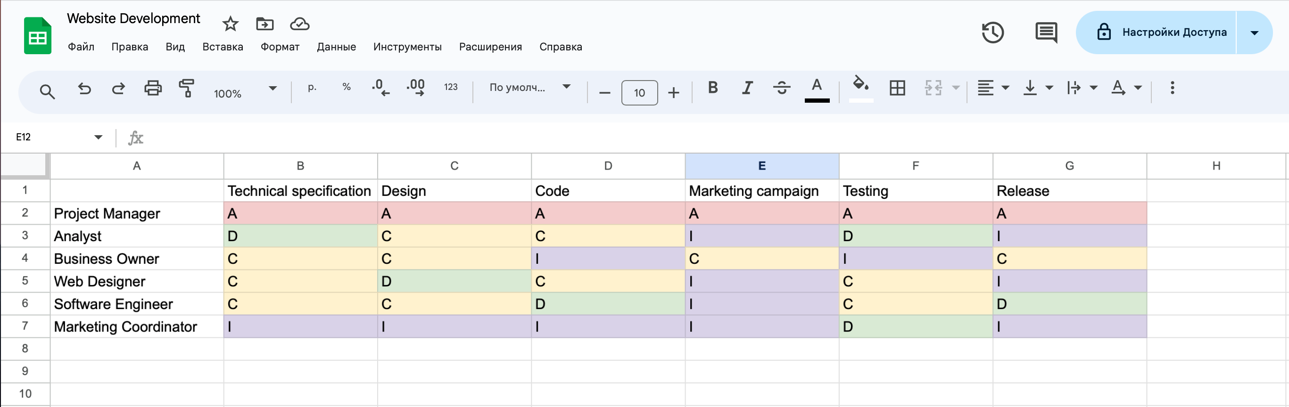Screen dimensions: 1289x407
Task: Toggle bold formatting
Action: coord(712,88)
